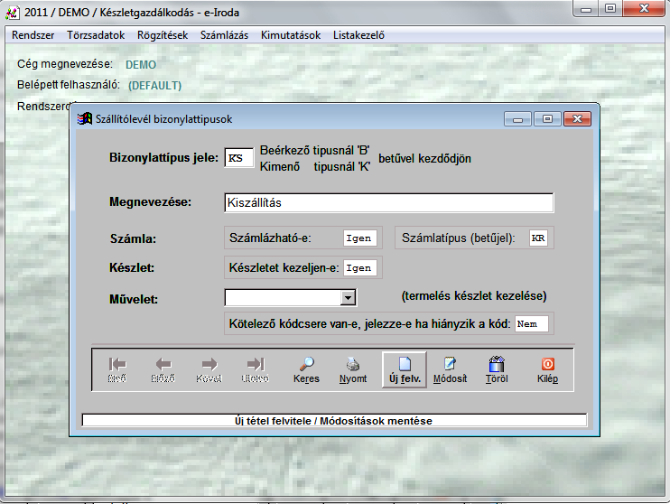670x504 pixels.
Task: Toggle the Számlázható-e Igen field
Action: 358,238
